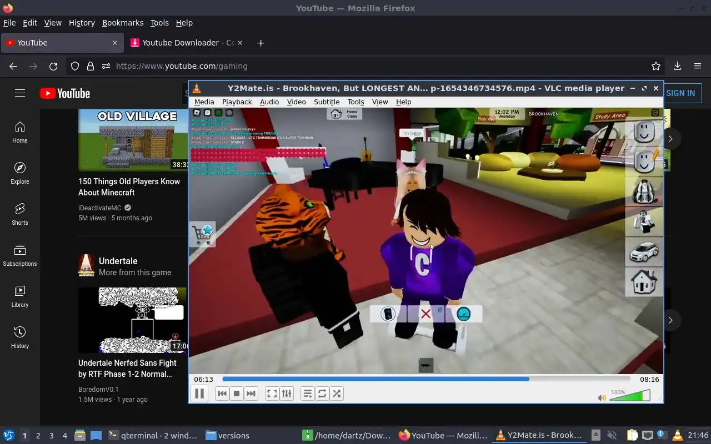Image resolution: width=711 pixels, height=444 pixels.
Task: Open the versions folder taskbar item
Action: [x=228, y=436]
